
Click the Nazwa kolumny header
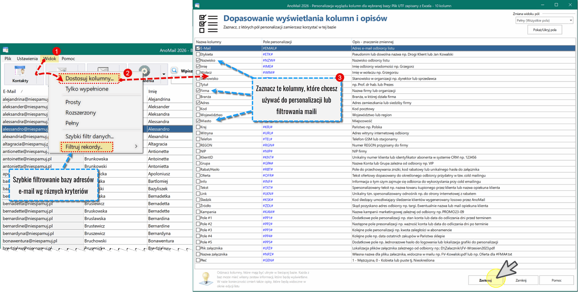(x=208, y=42)
